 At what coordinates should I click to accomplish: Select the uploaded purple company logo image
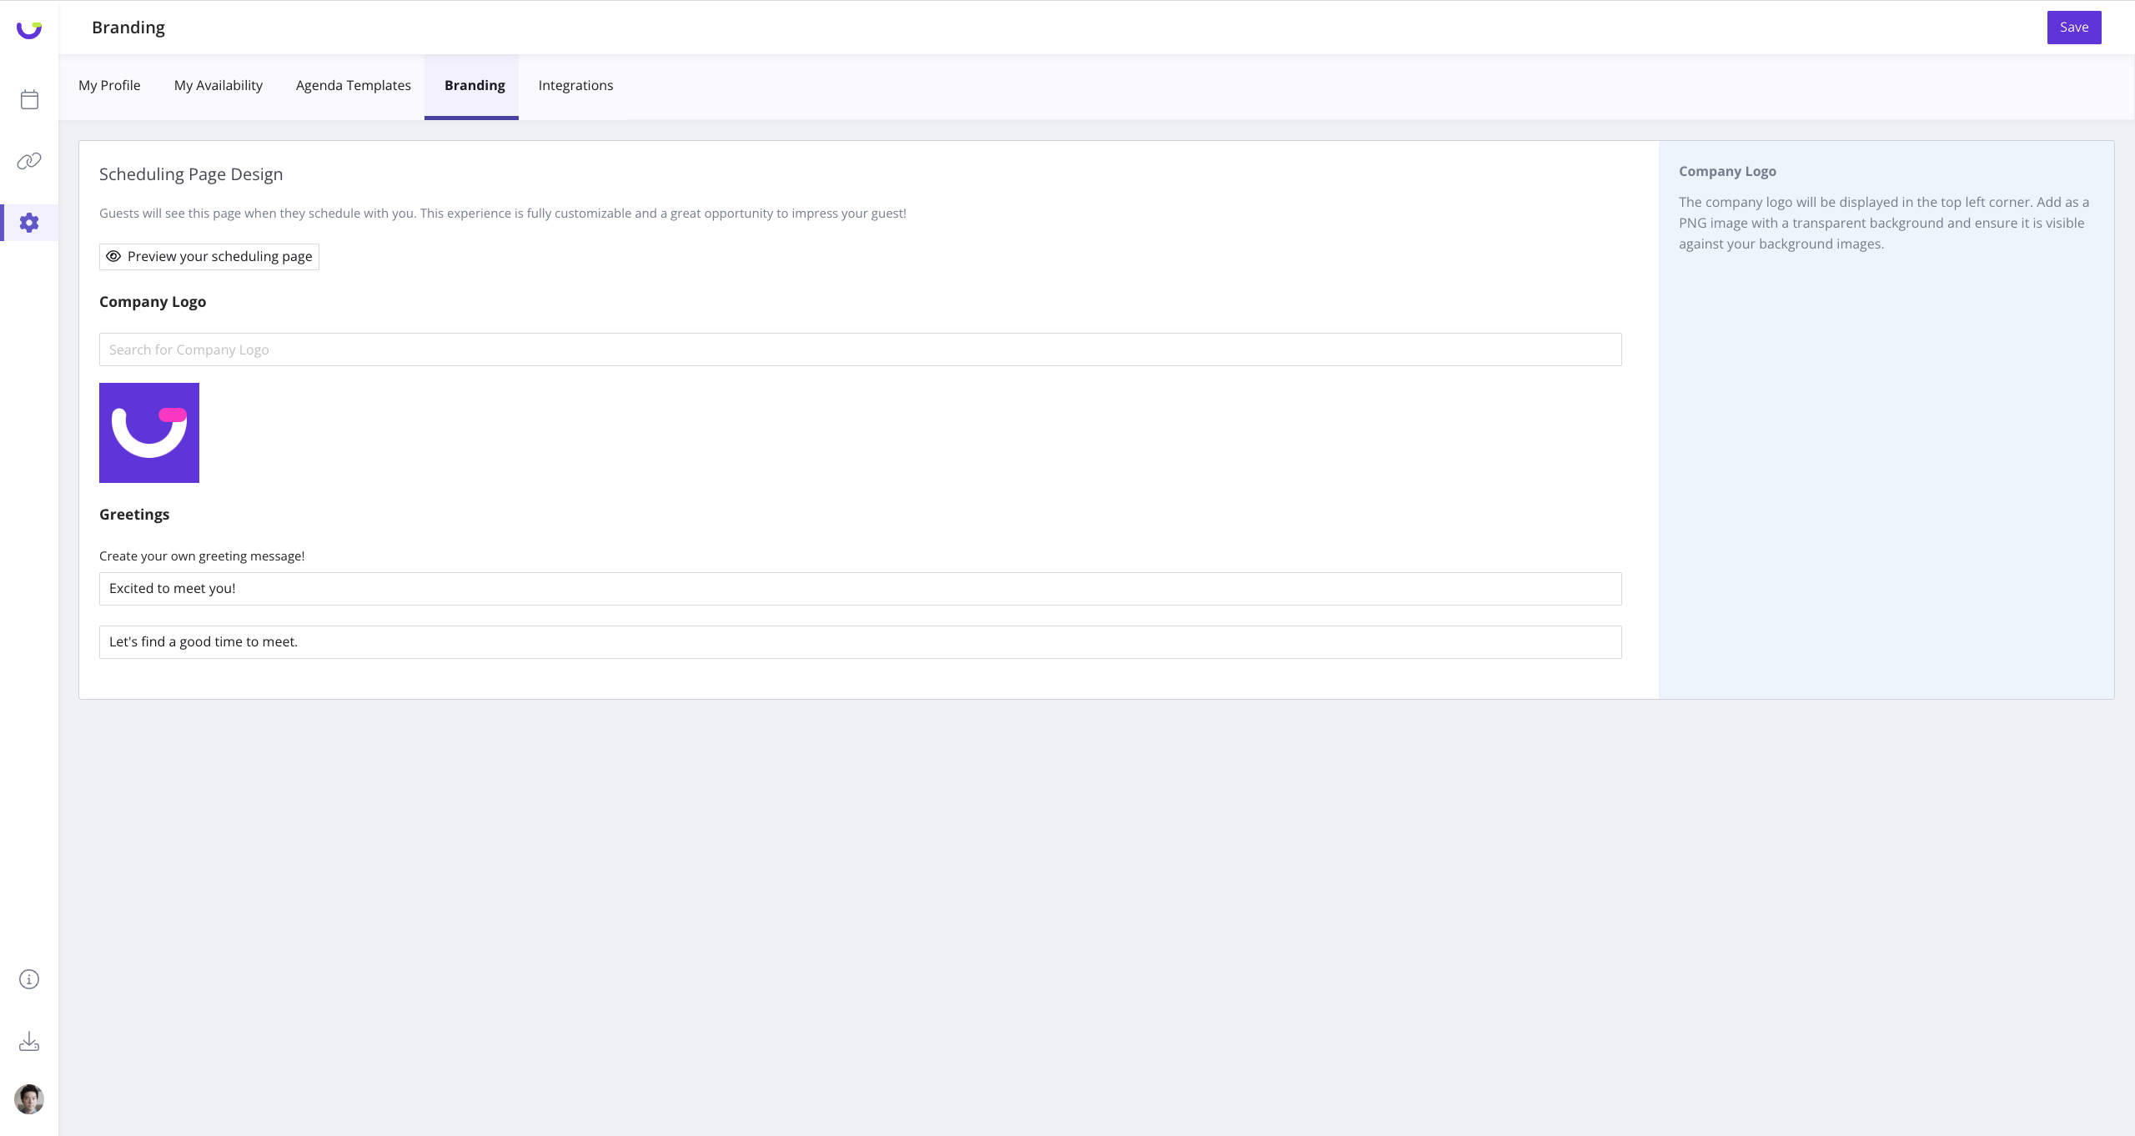[x=148, y=432]
